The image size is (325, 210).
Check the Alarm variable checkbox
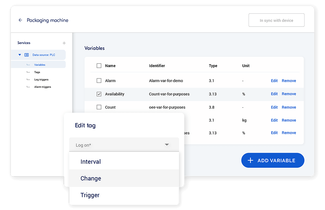click(99, 81)
